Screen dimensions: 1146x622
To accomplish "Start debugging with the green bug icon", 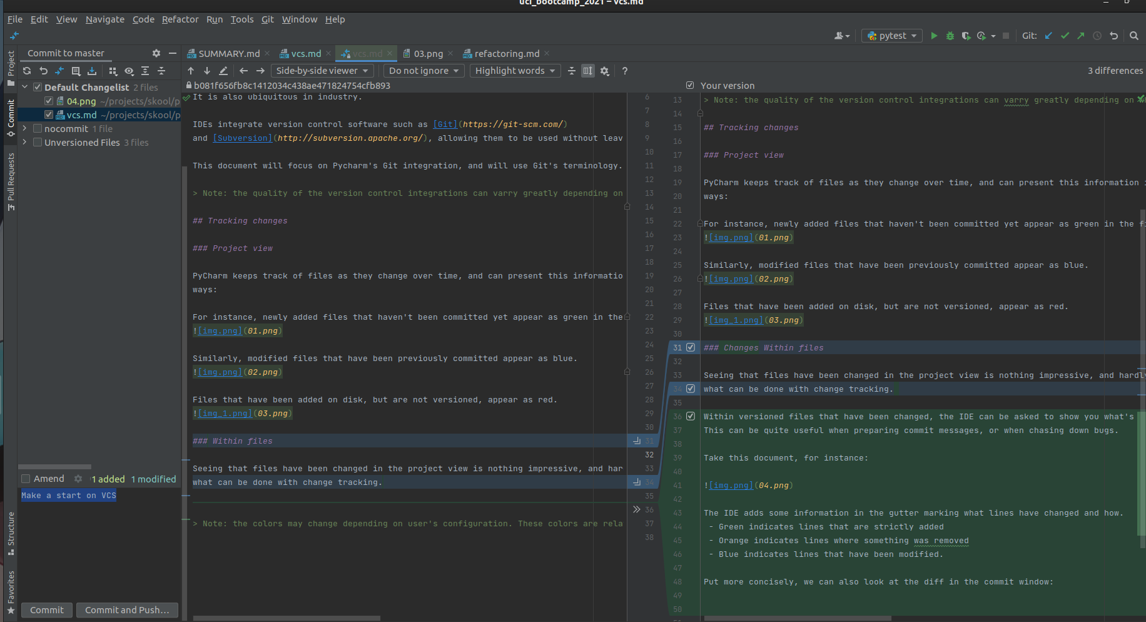I will (950, 36).
